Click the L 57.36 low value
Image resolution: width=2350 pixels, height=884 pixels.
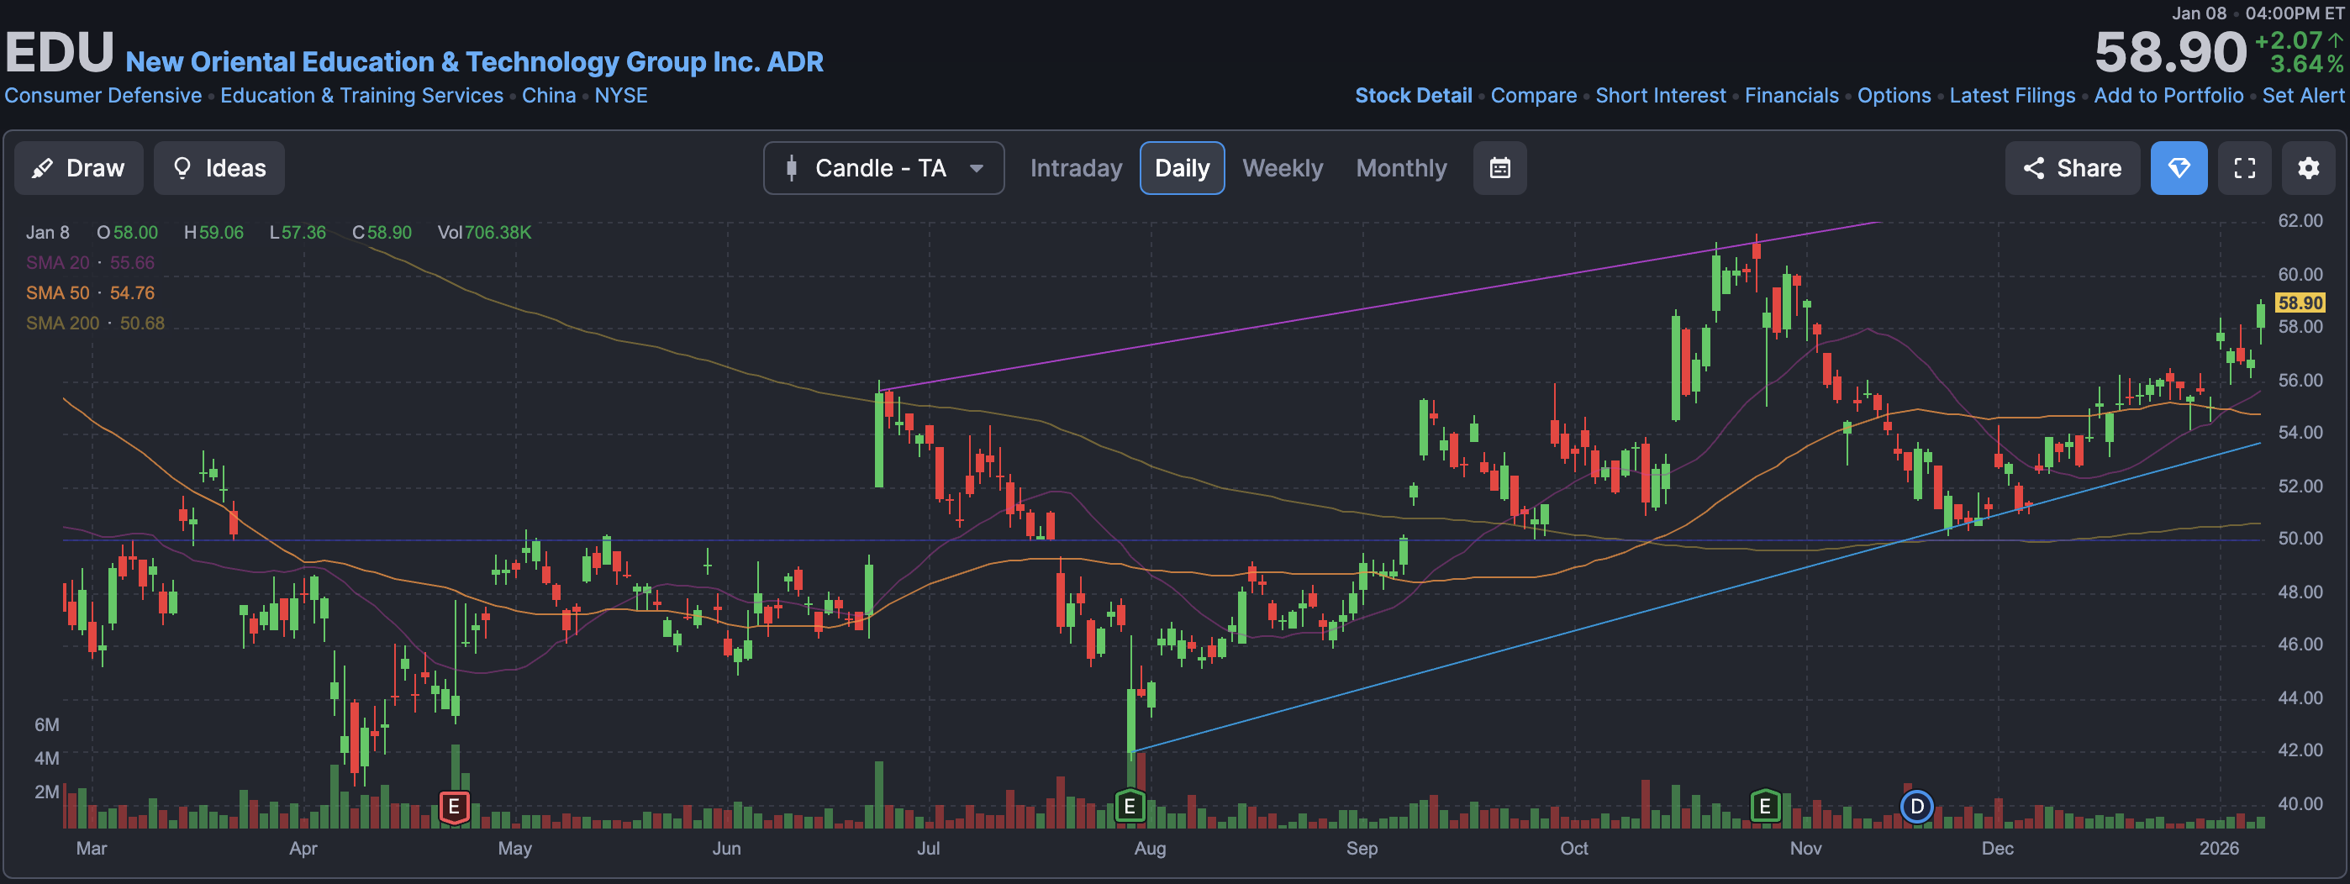(x=298, y=233)
